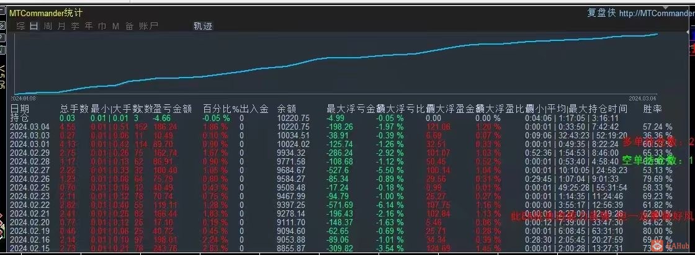Switch to the 币 currency tab

(x=102, y=26)
